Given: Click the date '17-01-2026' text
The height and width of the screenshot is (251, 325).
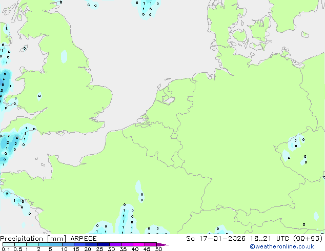Looking at the screenshot, I should click(222, 239).
